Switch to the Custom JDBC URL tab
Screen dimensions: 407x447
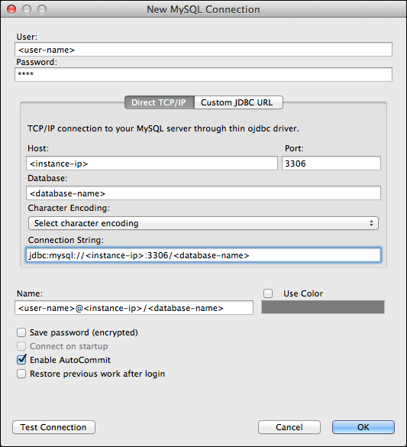[239, 102]
